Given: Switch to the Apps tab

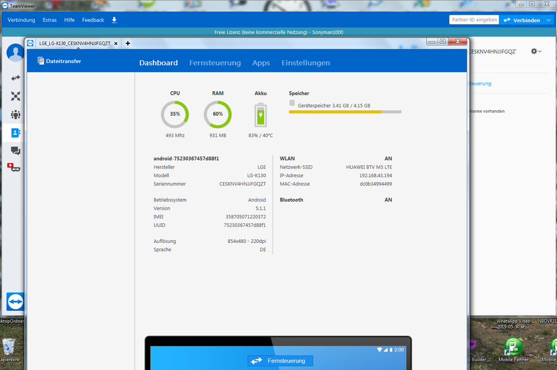Looking at the screenshot, I should click(x=261, y=63).
